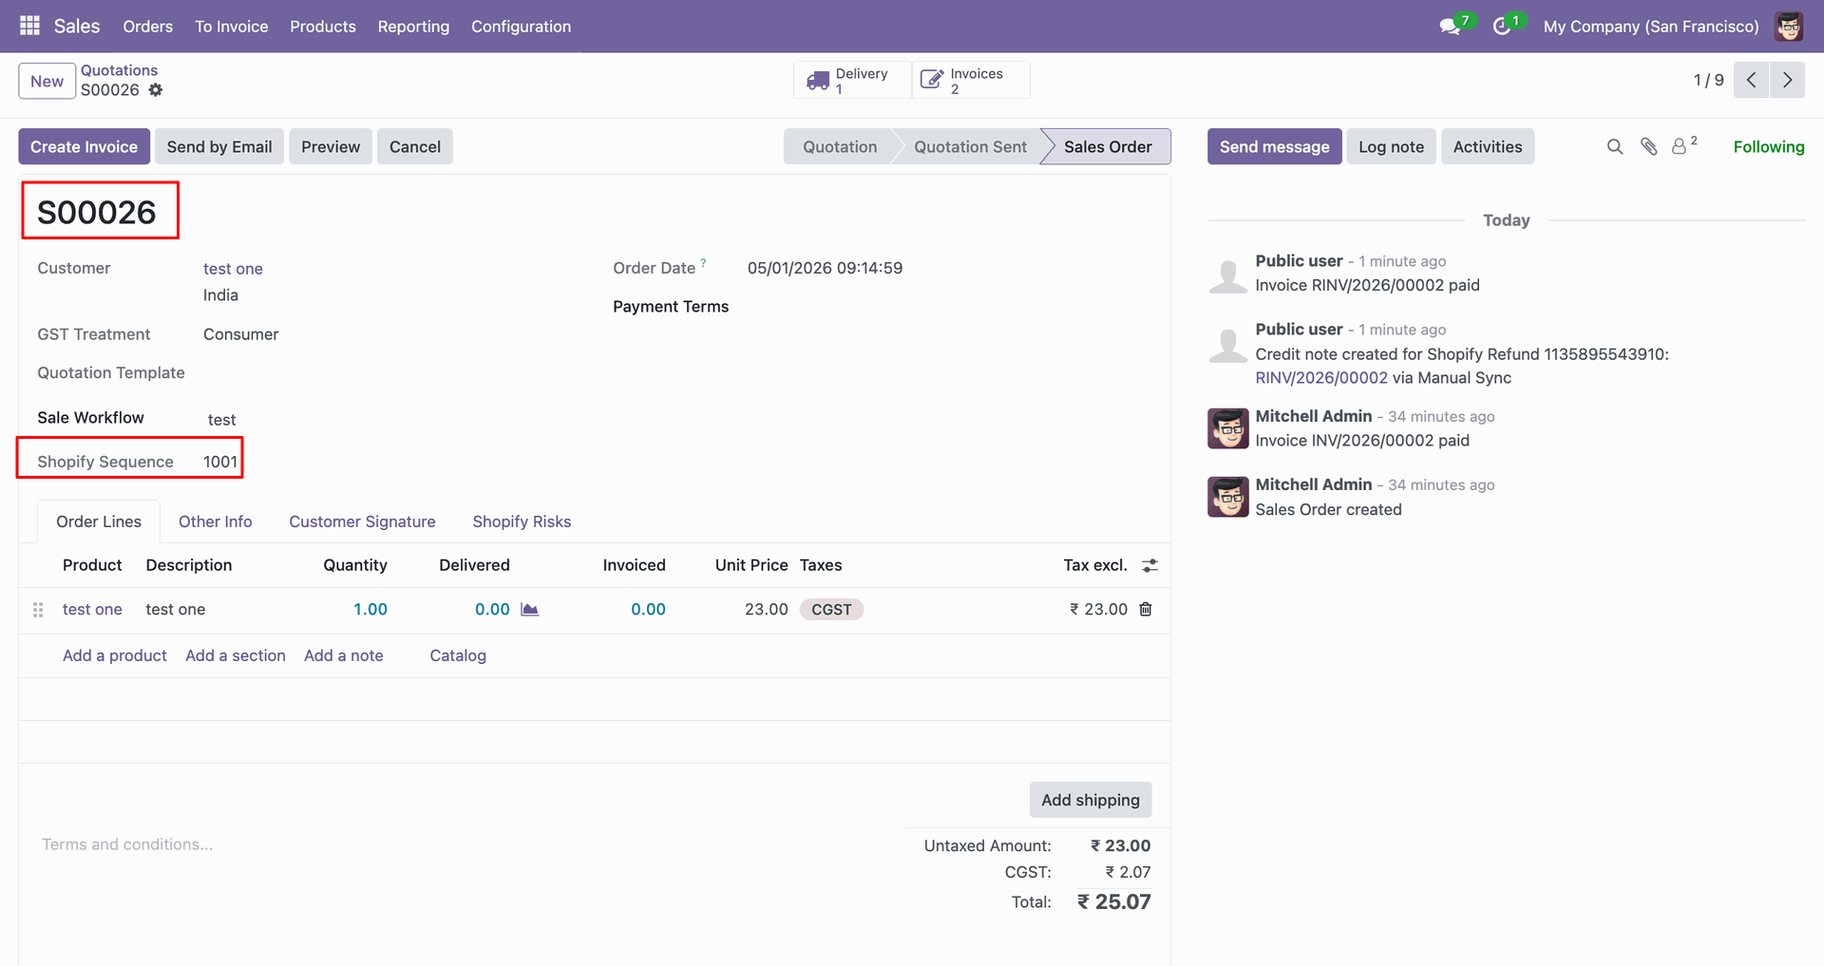Open the activities clock icon in top bar

point(1502,27)
